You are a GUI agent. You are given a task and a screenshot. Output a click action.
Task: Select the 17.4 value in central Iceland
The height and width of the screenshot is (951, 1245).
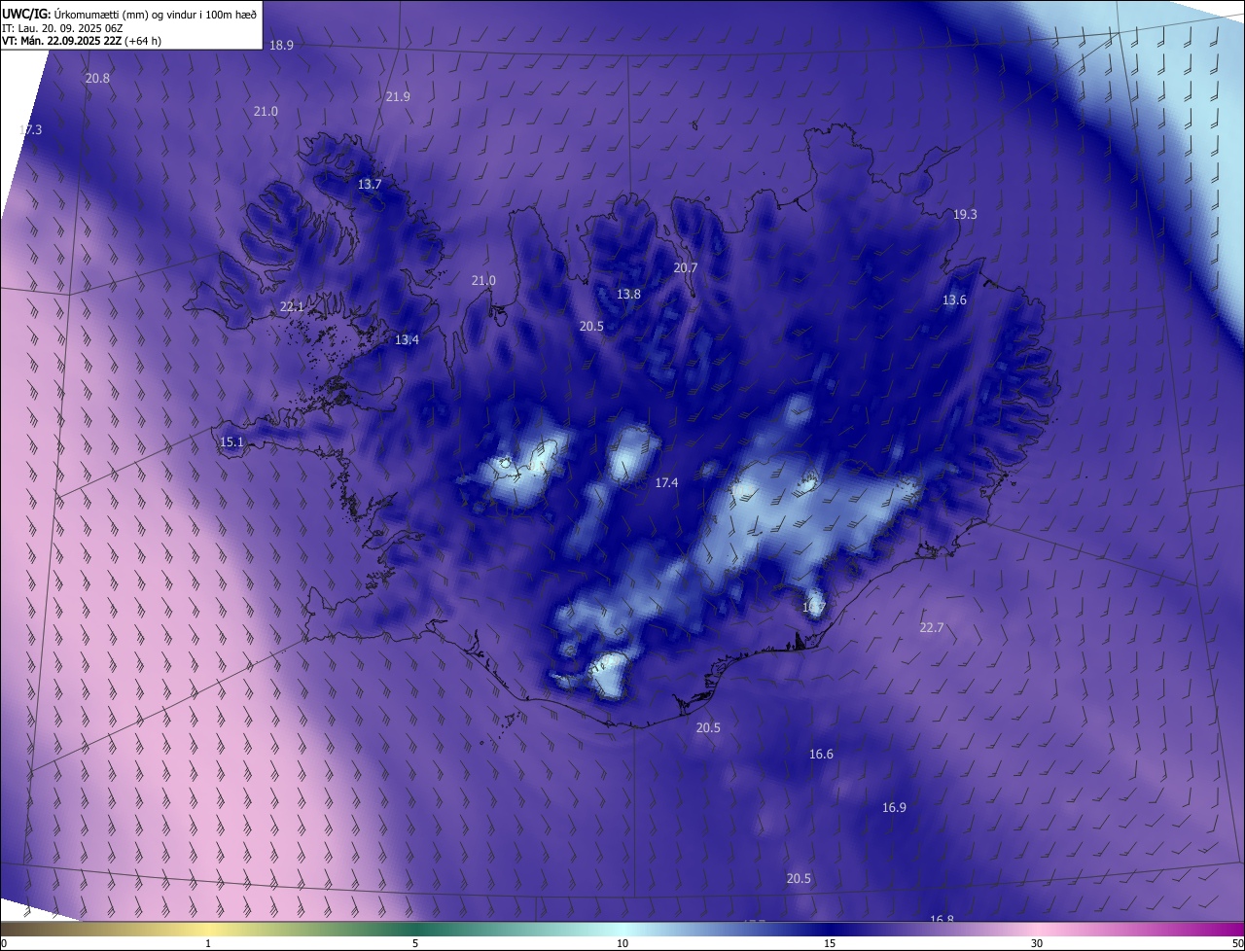pos(666,482)
